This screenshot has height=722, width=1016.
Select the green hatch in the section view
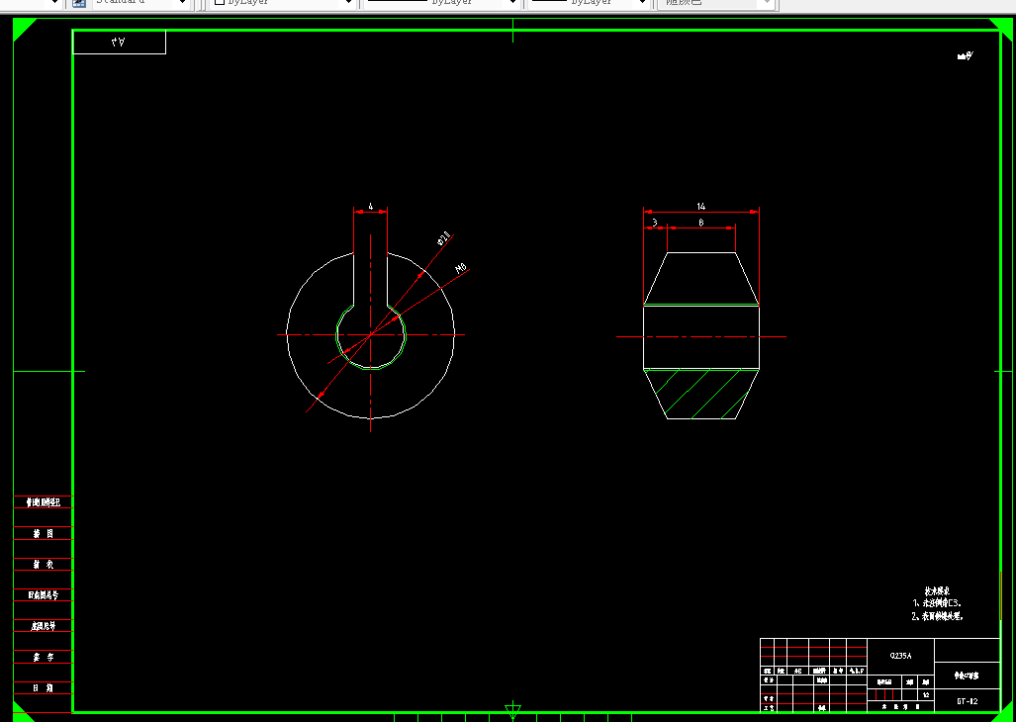tap(699, 393)
